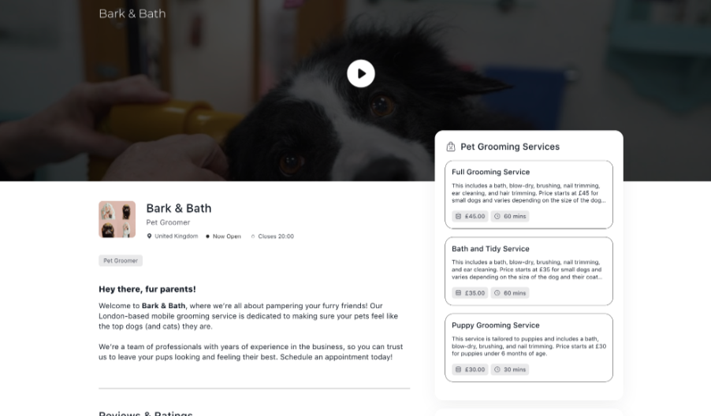Viewport: 711px width, 416px height.
Task: Open the Full Grooming Service card
Action: coord(529,195)
